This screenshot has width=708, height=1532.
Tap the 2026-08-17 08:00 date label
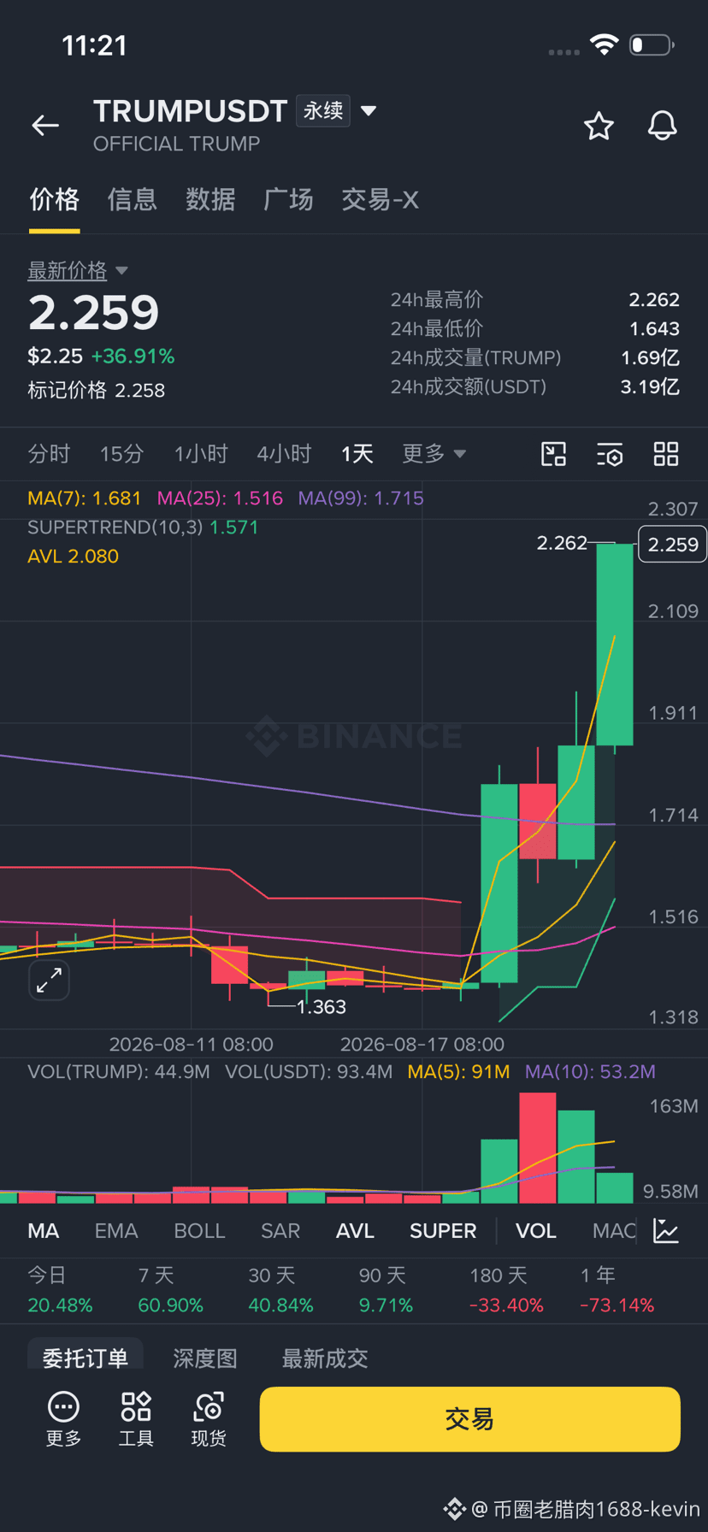422,1044
